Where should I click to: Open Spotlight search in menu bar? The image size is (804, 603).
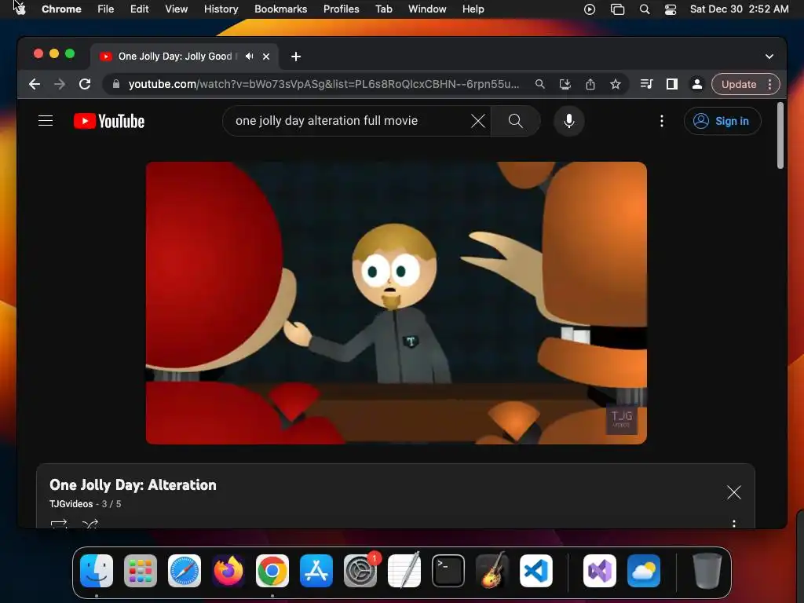[645, 9]
